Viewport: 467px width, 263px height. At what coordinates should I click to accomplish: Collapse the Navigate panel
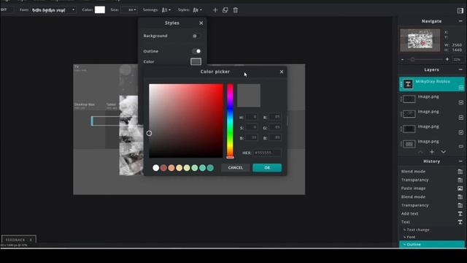pos(460,21)
